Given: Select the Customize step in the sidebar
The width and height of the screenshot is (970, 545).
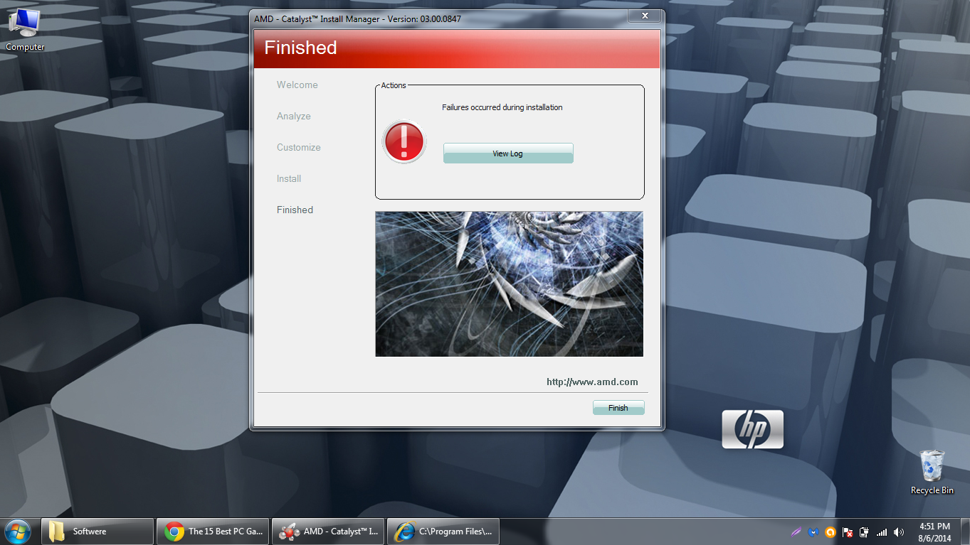Looking at the screenshot, I should (x=299, y=148).
